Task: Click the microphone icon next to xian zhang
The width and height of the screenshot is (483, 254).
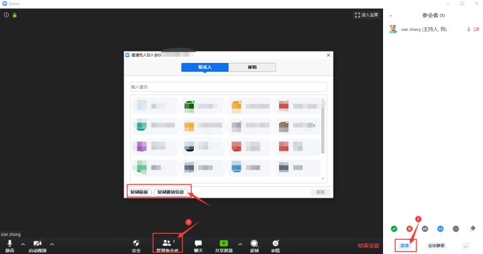Action: point(468,29)
